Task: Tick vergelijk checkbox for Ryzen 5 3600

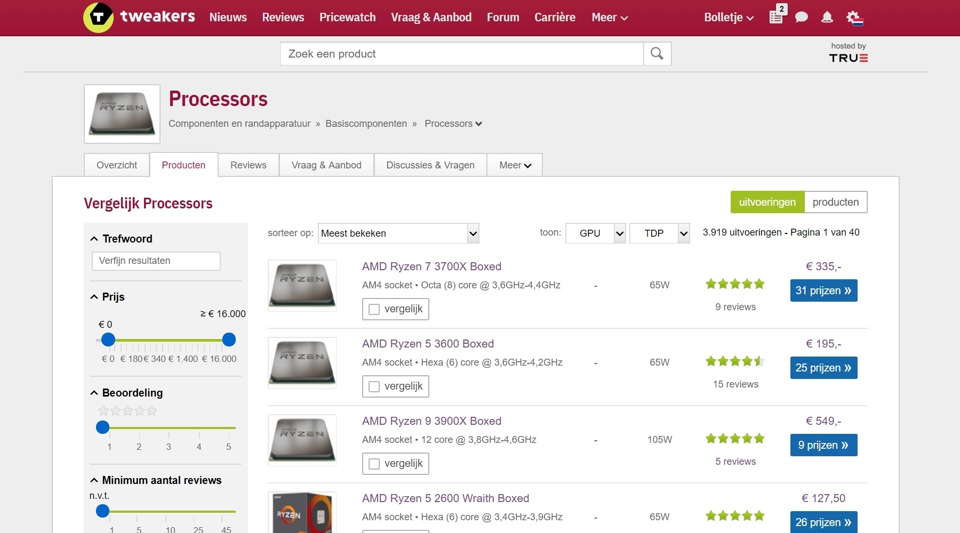Action: [x=374, y=386]
